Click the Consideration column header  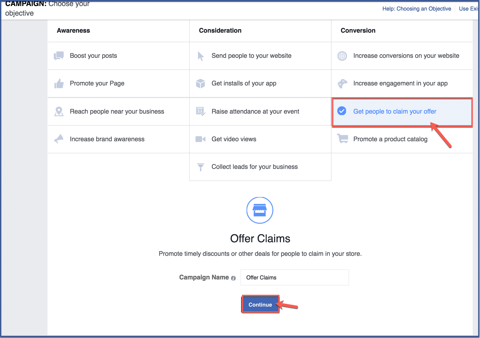[220, 30]
